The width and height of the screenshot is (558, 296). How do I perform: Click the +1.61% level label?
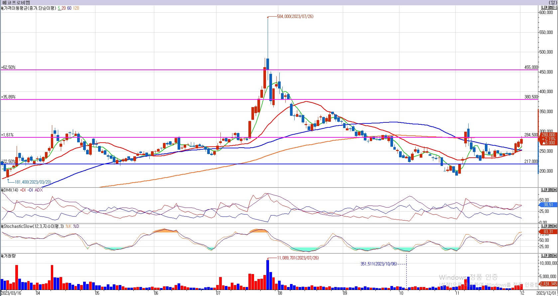click(7, 135)
